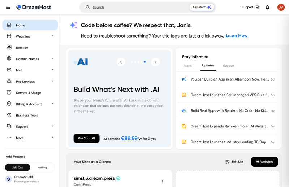The height and width of the screenshot is (187, 289).
Task: Expand the Domain Names menu arrow
Action: tap(53, 58)
